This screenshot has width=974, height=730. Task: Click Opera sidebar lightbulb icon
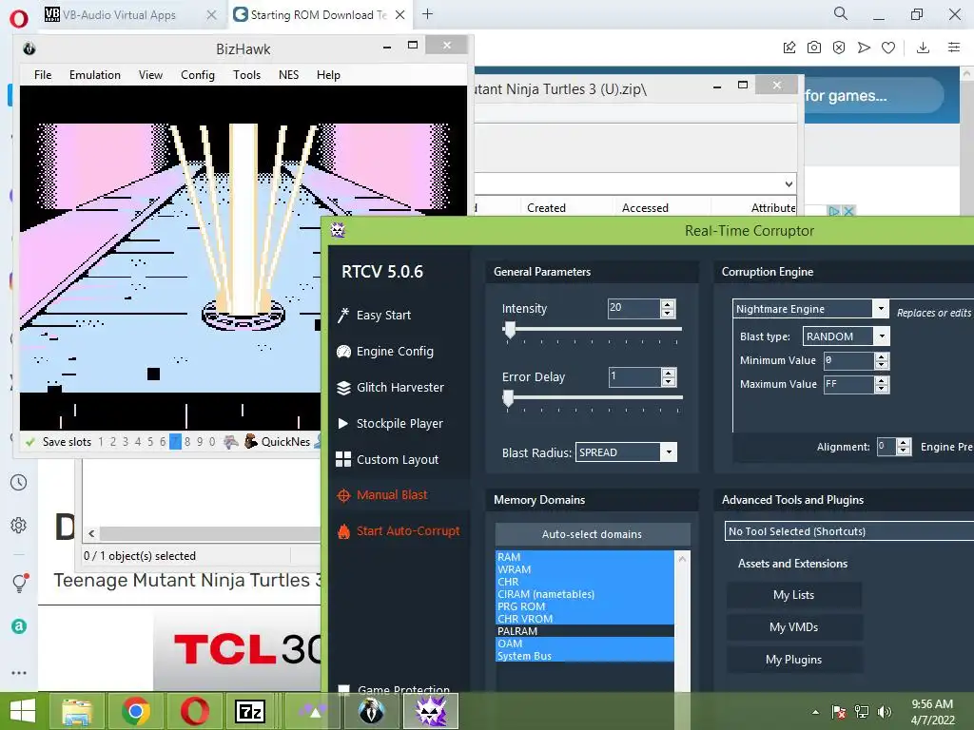click(19, 583)
